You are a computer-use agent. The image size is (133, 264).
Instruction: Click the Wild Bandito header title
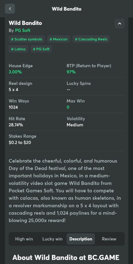(x=67, y=9)
